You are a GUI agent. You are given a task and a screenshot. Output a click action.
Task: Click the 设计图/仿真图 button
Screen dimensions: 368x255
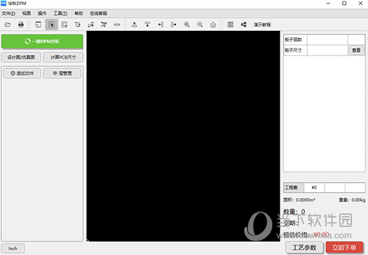21,57
